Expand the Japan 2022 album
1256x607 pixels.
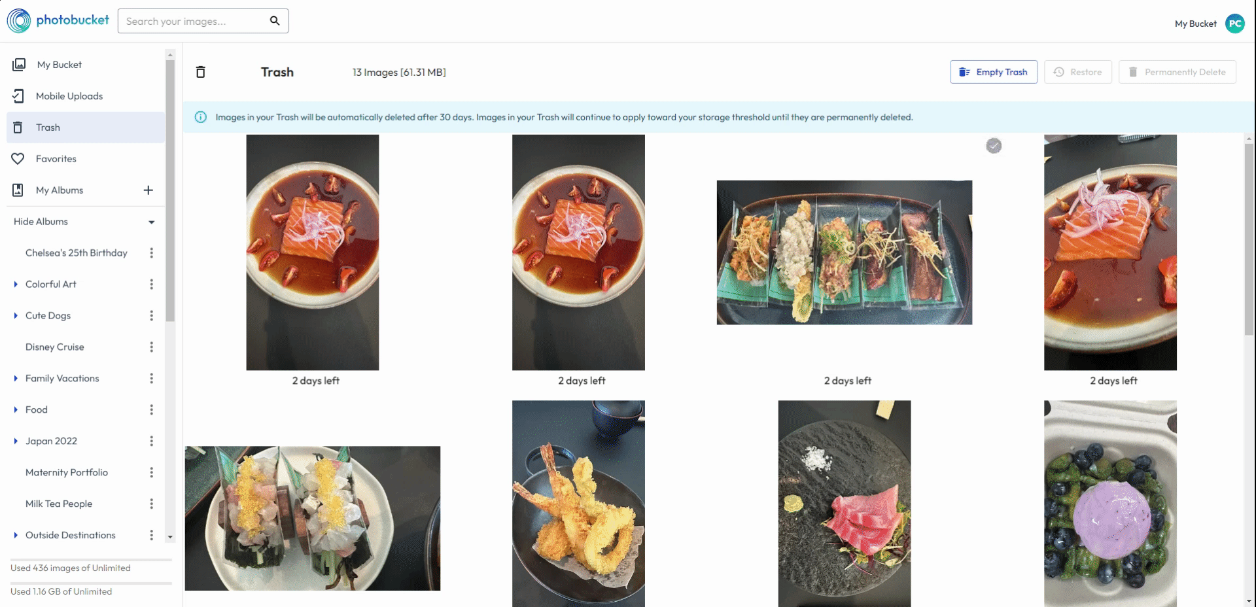[x=16, y=442]
